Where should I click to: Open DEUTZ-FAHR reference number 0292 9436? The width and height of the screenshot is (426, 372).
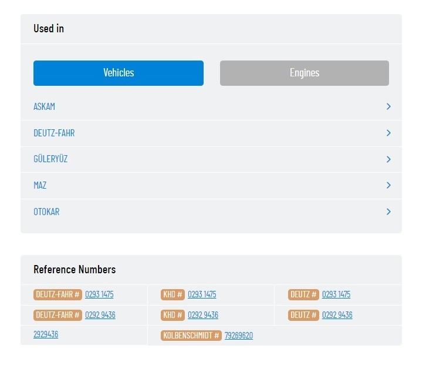tap(100, 315)
